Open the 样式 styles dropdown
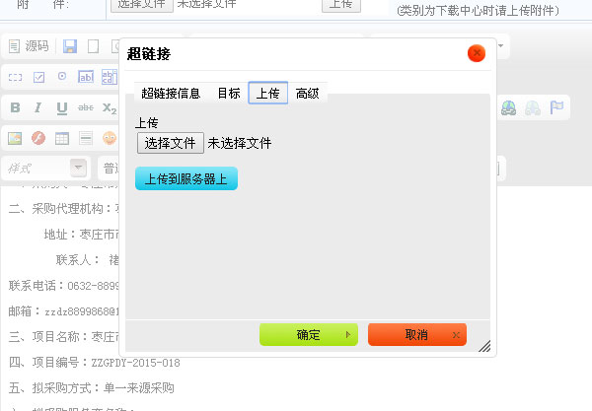Image resolution: width=592 pixels, height=411 pixels. (x=45, y=169)
